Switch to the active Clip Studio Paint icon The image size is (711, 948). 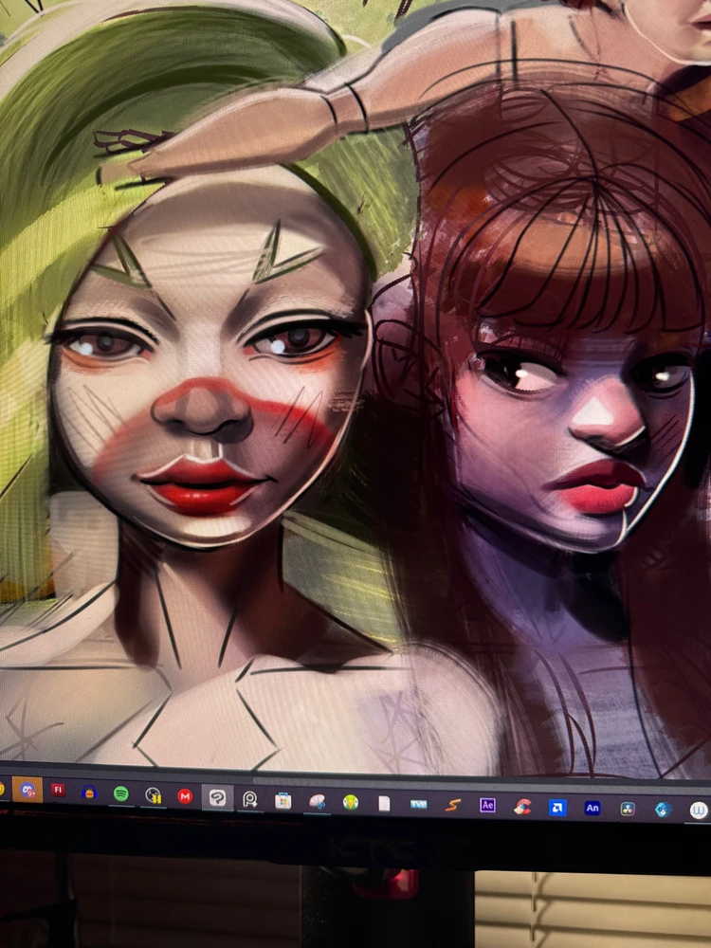point(217,798)
